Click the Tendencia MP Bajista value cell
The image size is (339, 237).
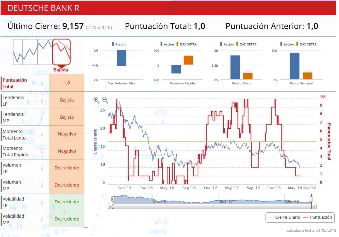click(x=67, y=117)
